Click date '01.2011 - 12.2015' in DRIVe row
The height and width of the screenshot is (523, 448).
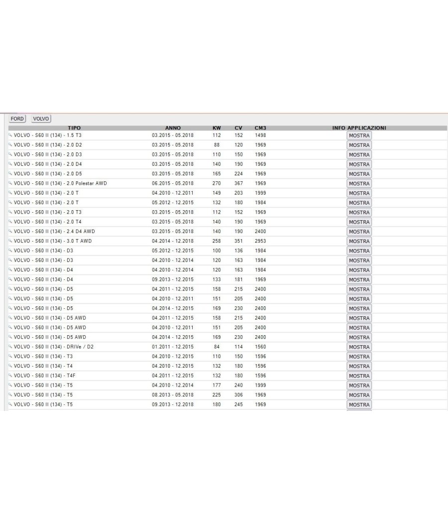tap(173, 347)
